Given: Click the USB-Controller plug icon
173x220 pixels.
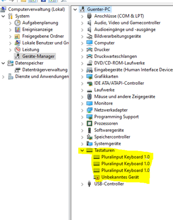Looking at the screenshot, I should point(89,184).
